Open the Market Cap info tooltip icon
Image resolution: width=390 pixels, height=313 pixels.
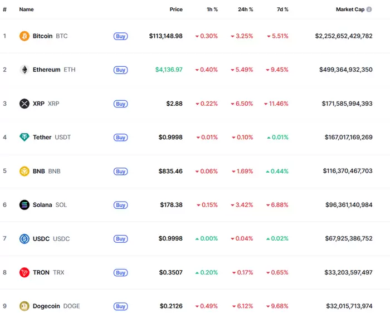pyautogui.click(x=369, y=9)
